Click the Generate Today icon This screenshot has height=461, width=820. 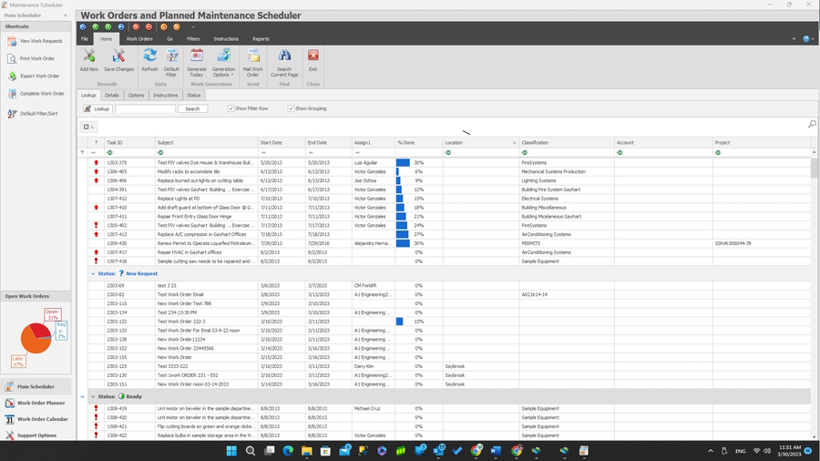tap(197, 56)
